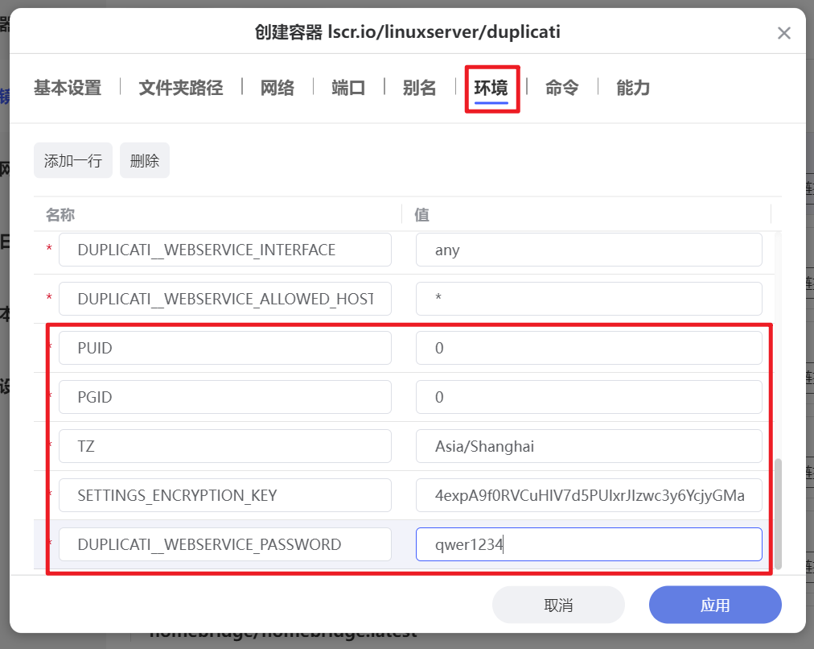
Task: Click the 取消 cancel button
Action: coord(558,605)
